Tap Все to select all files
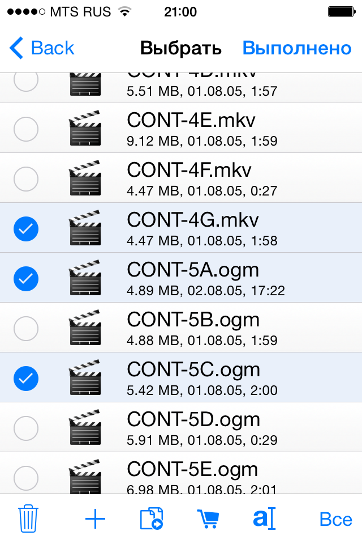Screen dimensions: 362x544 335,518
